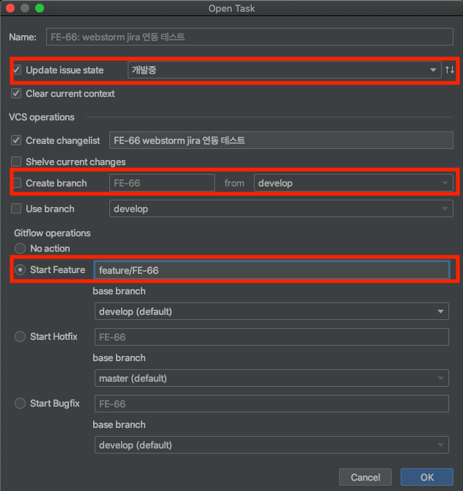The height and width of the screenshot is (491, 463).
Task: Toggle the Create changelist checkbox
Action: 16,140
